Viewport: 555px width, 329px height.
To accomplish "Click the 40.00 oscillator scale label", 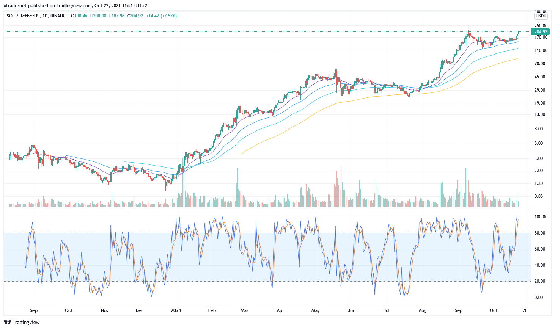I will click(x=539, y=265).
